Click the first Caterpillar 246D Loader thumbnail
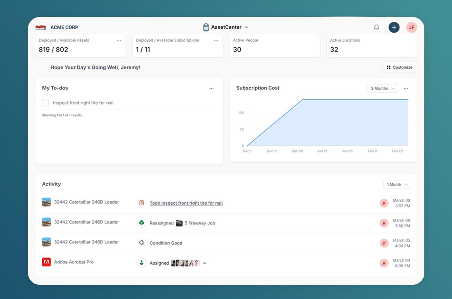 47,202
